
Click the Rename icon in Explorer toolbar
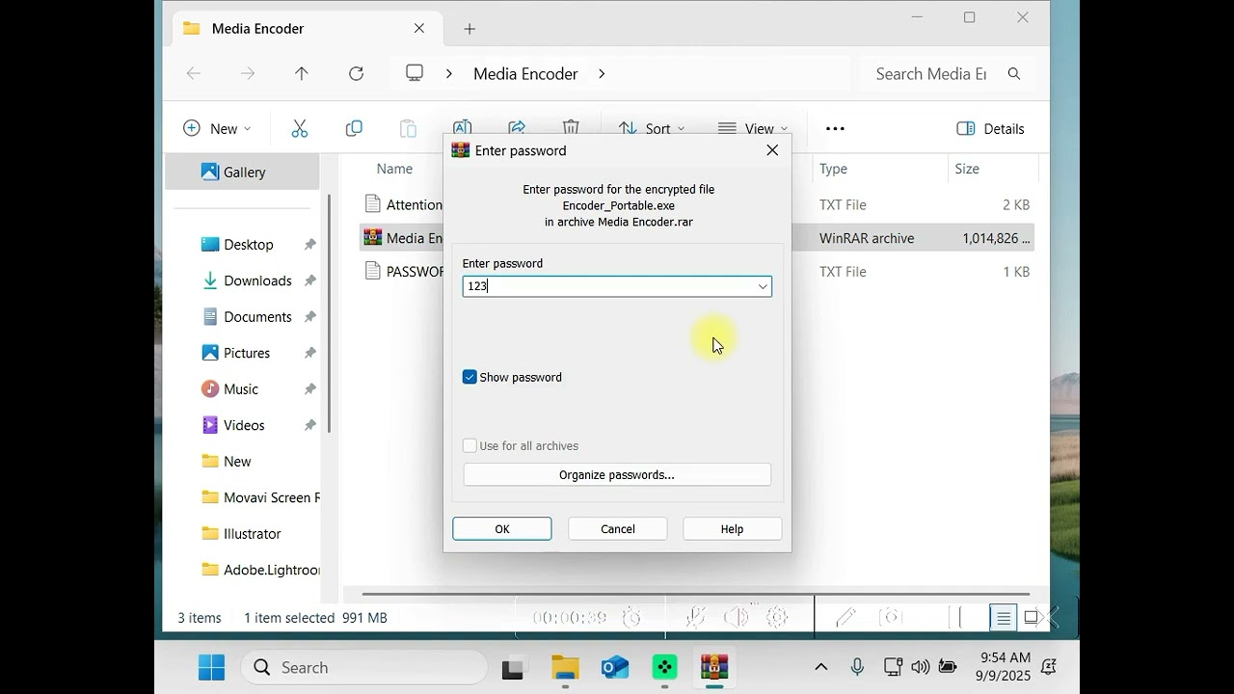pyautogui.click(x=462, y=127)
